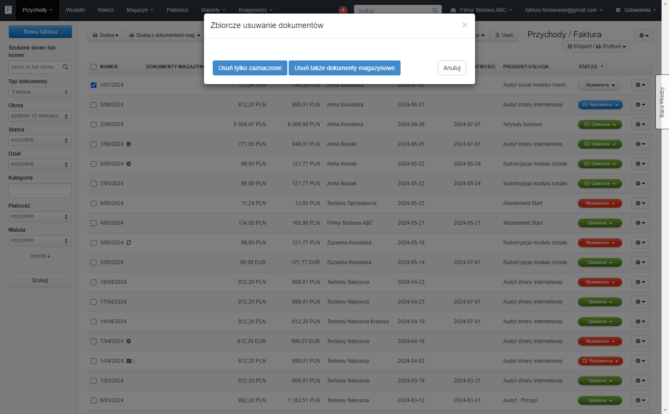Click the search magnifier in top bar

tap(435, 11)
